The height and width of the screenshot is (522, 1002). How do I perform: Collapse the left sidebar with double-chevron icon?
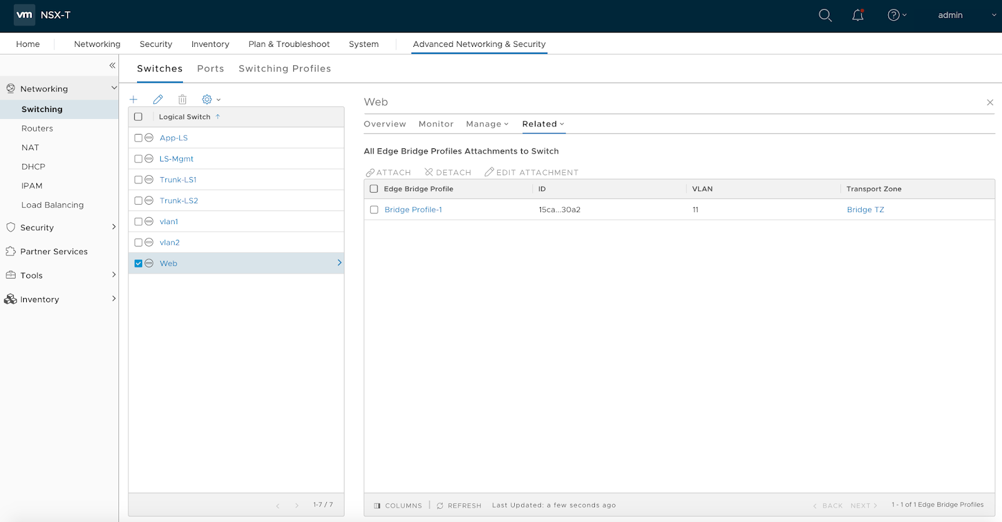click(x=112, y=65)
